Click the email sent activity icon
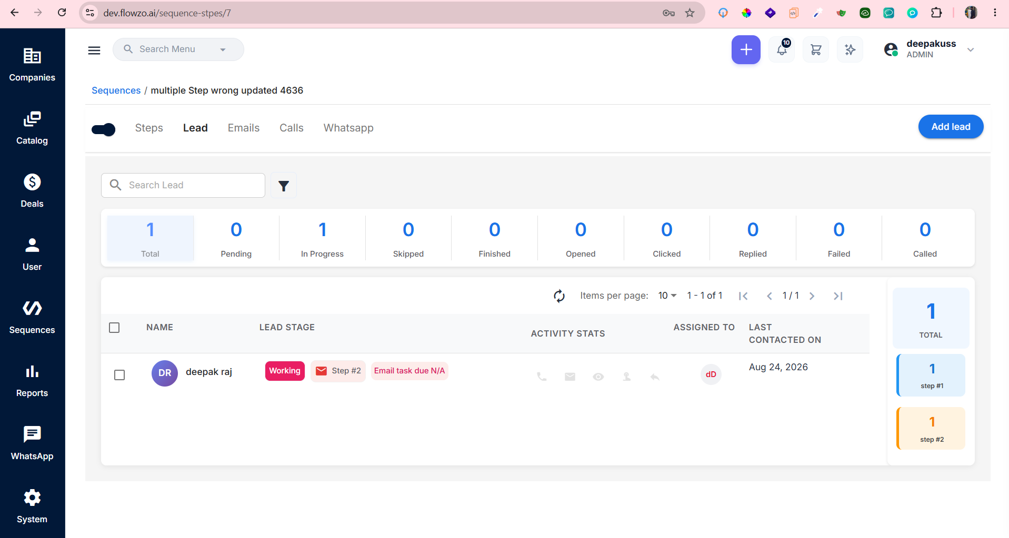This screenshot has height=538, width=1009. pyautogui.click(x=570, y=377)
